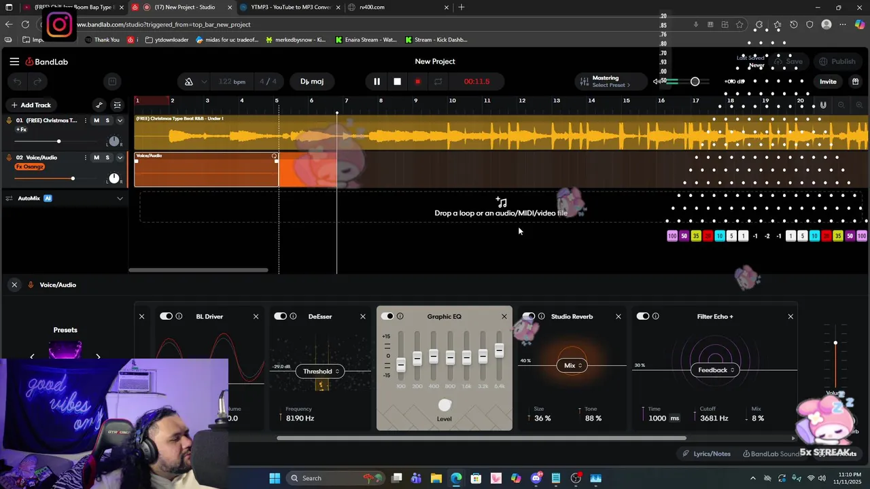The image size is (870, 489).
Task: Open track 01 three-dot menu
Action: click(85, 120)
